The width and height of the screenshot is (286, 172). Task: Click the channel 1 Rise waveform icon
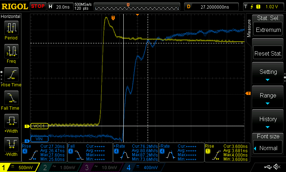216,156
